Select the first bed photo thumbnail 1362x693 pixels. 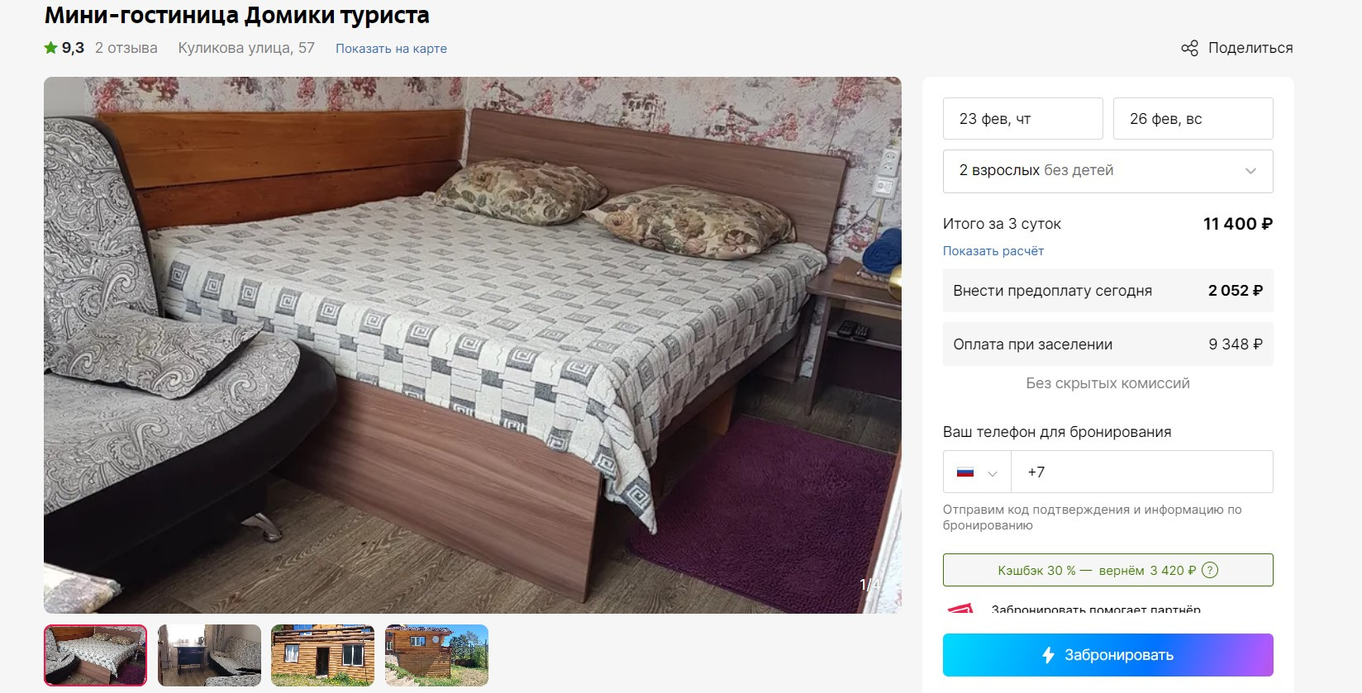pos(95,655)
